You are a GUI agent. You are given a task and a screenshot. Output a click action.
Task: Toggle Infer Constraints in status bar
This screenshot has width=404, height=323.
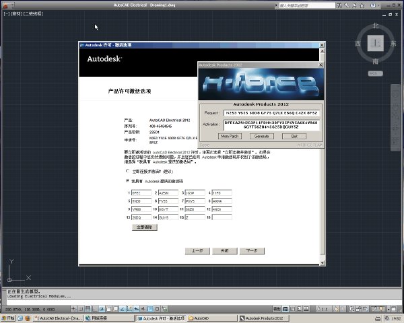[74, 309]
